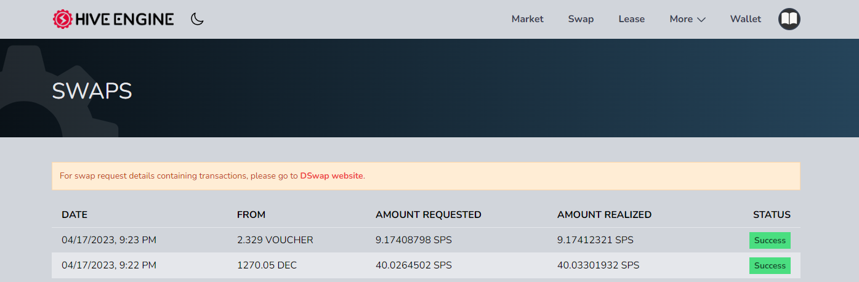
Task: Expand the More dropdown menu
Action: click(x=687, y=19)
